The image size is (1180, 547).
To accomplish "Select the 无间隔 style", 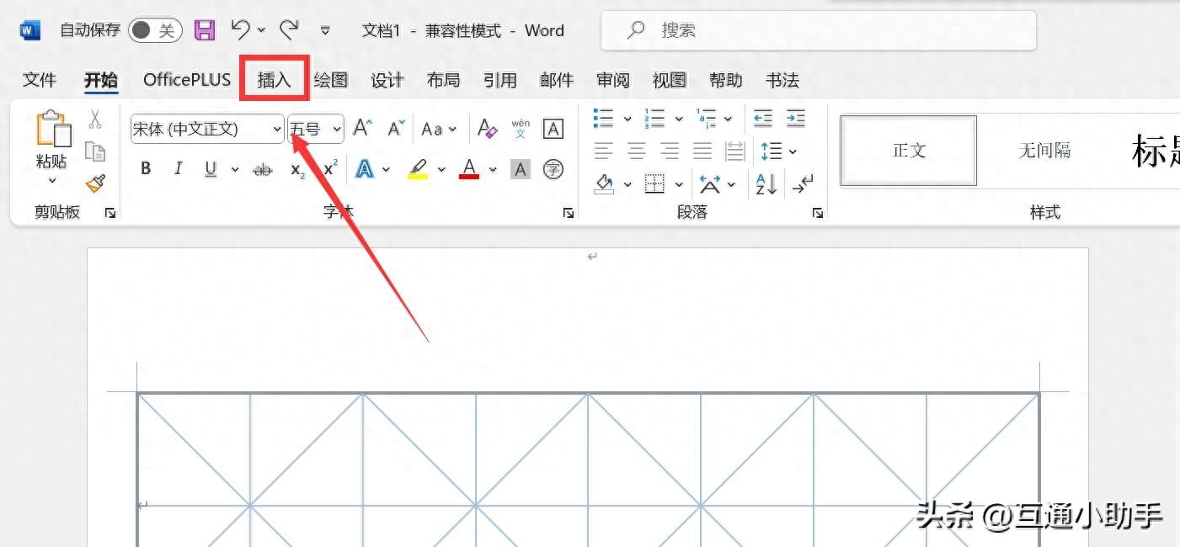I will [1044, 151].
